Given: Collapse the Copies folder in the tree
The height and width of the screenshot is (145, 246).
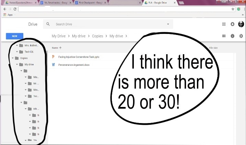Looking at the screenshot, I should pos(13,58).
